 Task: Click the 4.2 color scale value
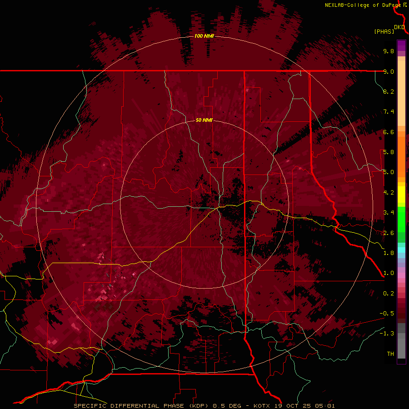coord(389,193)
